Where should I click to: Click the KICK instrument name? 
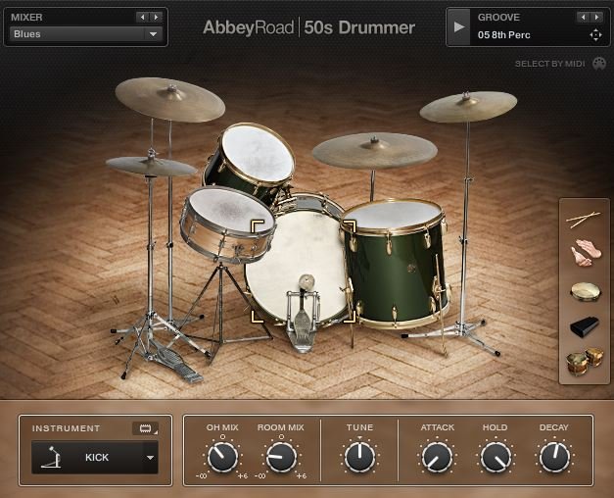pyautogui.click(x=97, y=458)
